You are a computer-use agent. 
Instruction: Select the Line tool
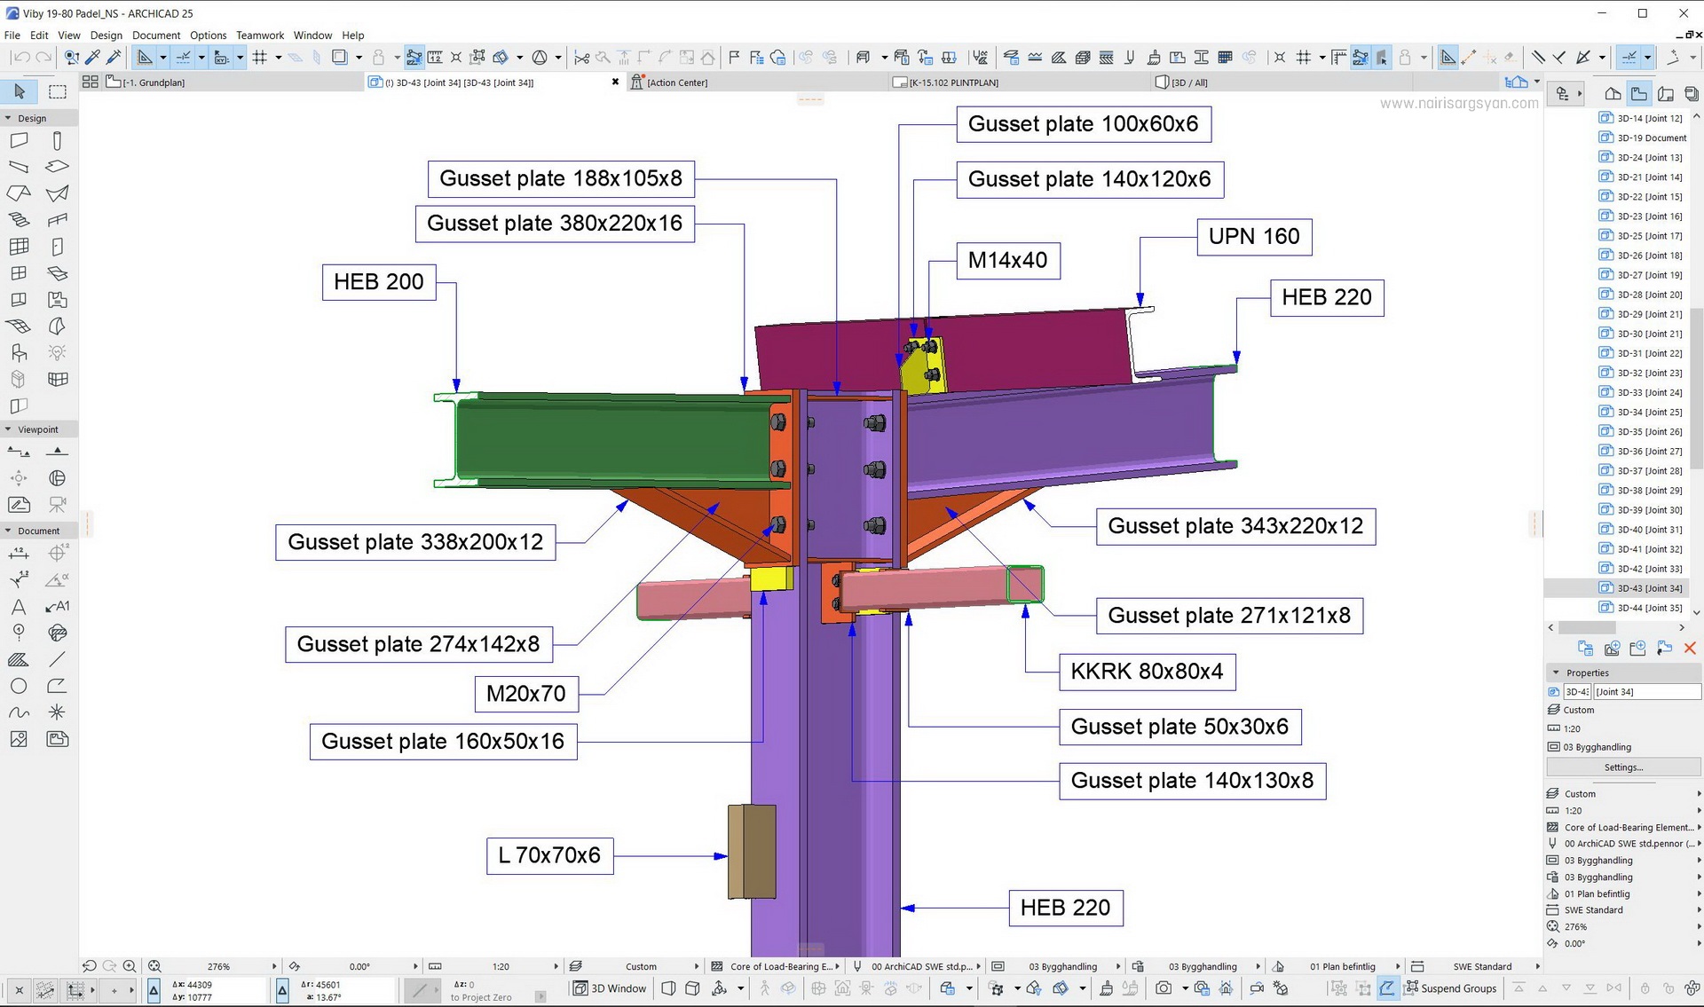[58, 660]
